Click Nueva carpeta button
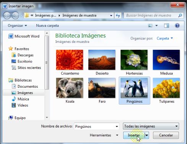The width and height of the screenshot is (187, 144). click(47, 26)
